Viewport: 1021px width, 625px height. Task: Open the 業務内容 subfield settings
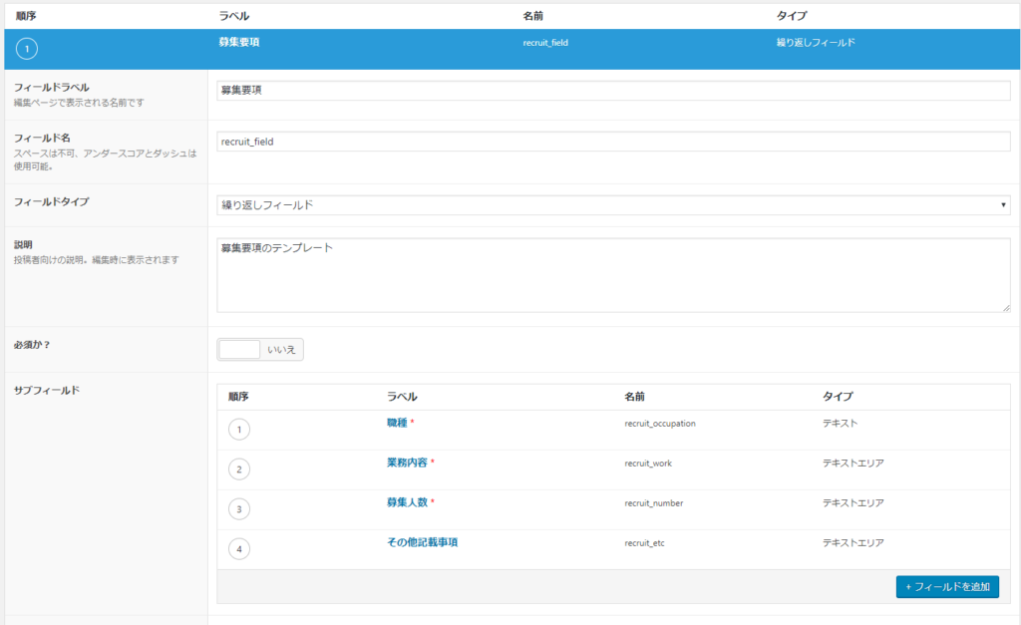[x=409, y=463]
